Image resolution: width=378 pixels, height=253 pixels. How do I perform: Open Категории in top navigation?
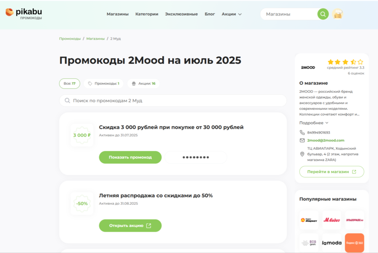click(x=147, y=14)
